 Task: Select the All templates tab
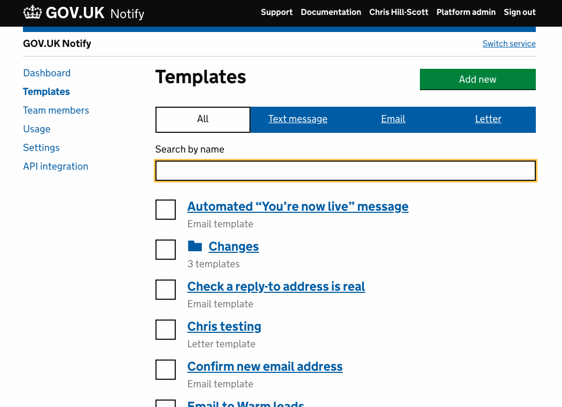click(202, 119)
